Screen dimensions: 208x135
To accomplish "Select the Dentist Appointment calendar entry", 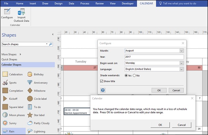I will coord(77,112).
